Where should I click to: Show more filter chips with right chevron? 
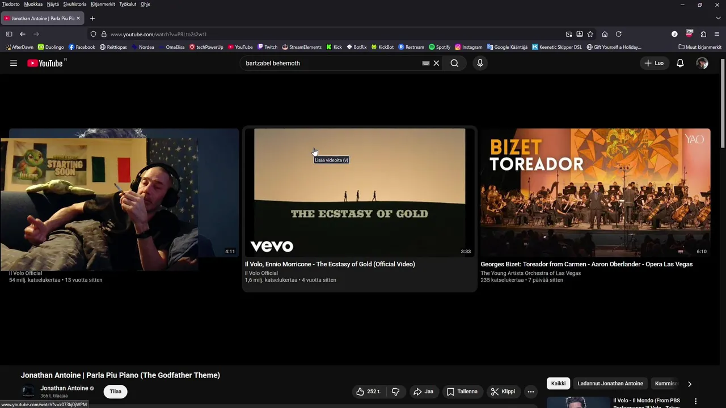(690, 384)
